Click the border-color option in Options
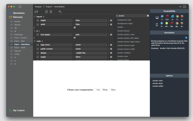The image size is (193, 121). 158,81
